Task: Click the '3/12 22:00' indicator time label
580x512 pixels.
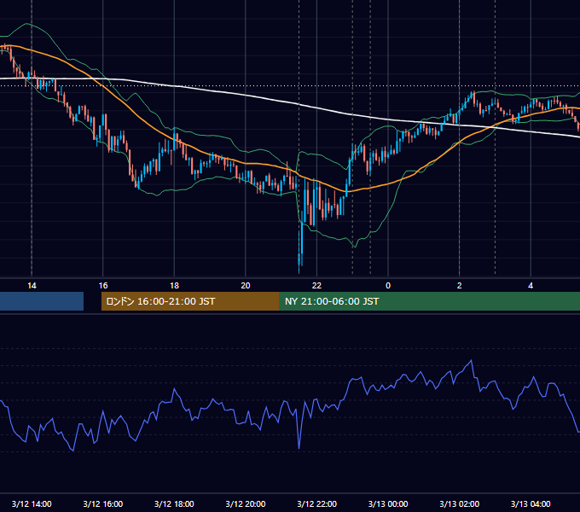Action: point(317,503)
